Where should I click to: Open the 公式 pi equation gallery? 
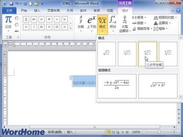tap(8, 24)
